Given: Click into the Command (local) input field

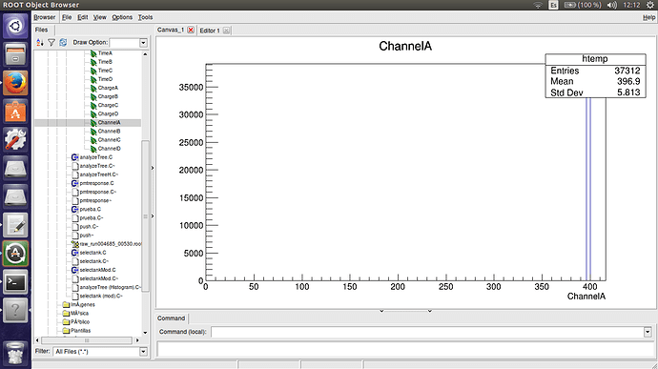Looking at the screenshot, I should pos(427,332).
